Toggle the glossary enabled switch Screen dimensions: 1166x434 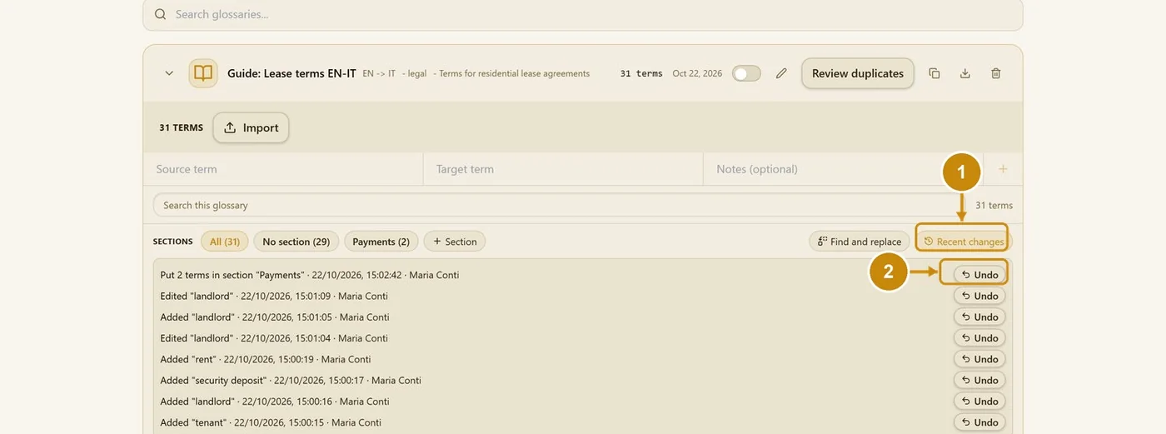746,73
